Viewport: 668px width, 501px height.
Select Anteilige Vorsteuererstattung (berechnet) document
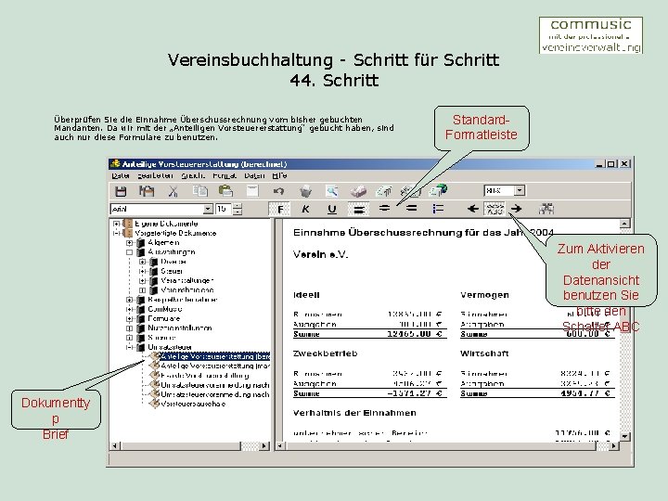pos(215,356)
